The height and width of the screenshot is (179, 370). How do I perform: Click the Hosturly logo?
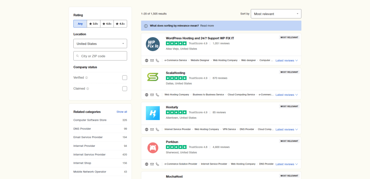153,113
